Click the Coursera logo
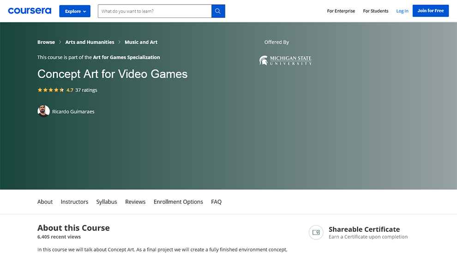The image size is (457, 253). coord(30,11)
